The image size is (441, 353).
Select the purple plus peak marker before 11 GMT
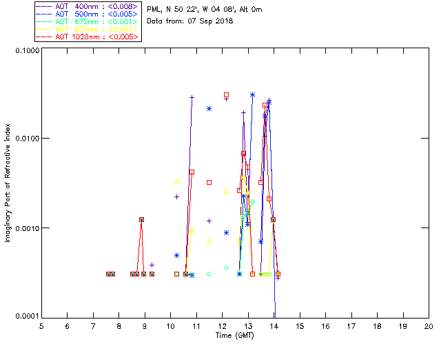click(x=192, y=97)
